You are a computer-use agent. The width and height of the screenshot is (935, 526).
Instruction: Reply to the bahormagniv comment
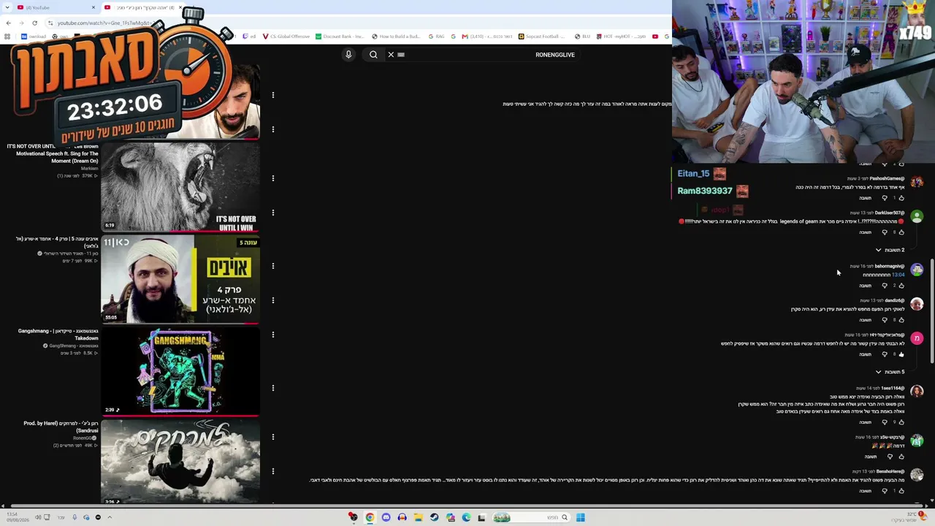coord(866,286)
